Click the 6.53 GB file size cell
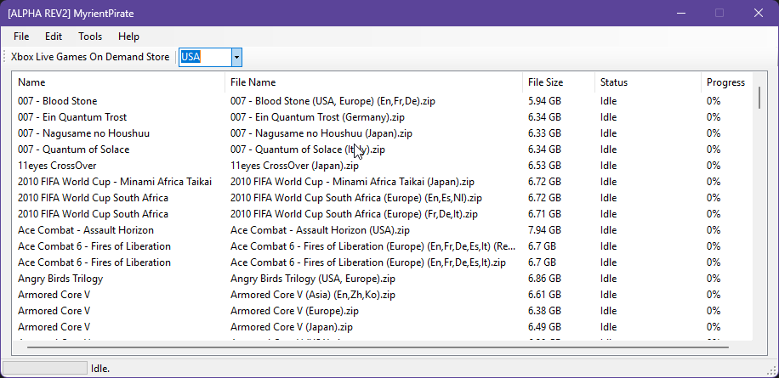779x378 pixels. point(544,166)
